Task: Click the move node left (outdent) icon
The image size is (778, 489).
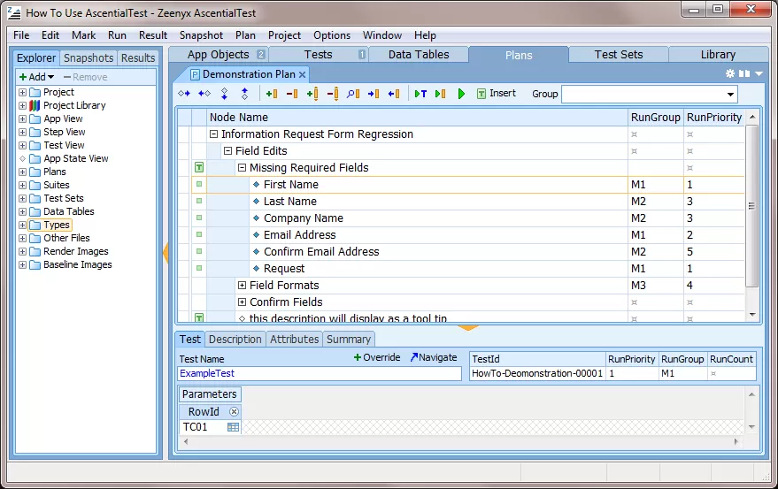Action: [x=204, y=93]
